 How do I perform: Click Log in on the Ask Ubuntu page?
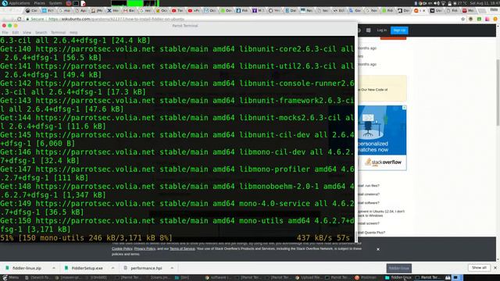click(382, 30)
